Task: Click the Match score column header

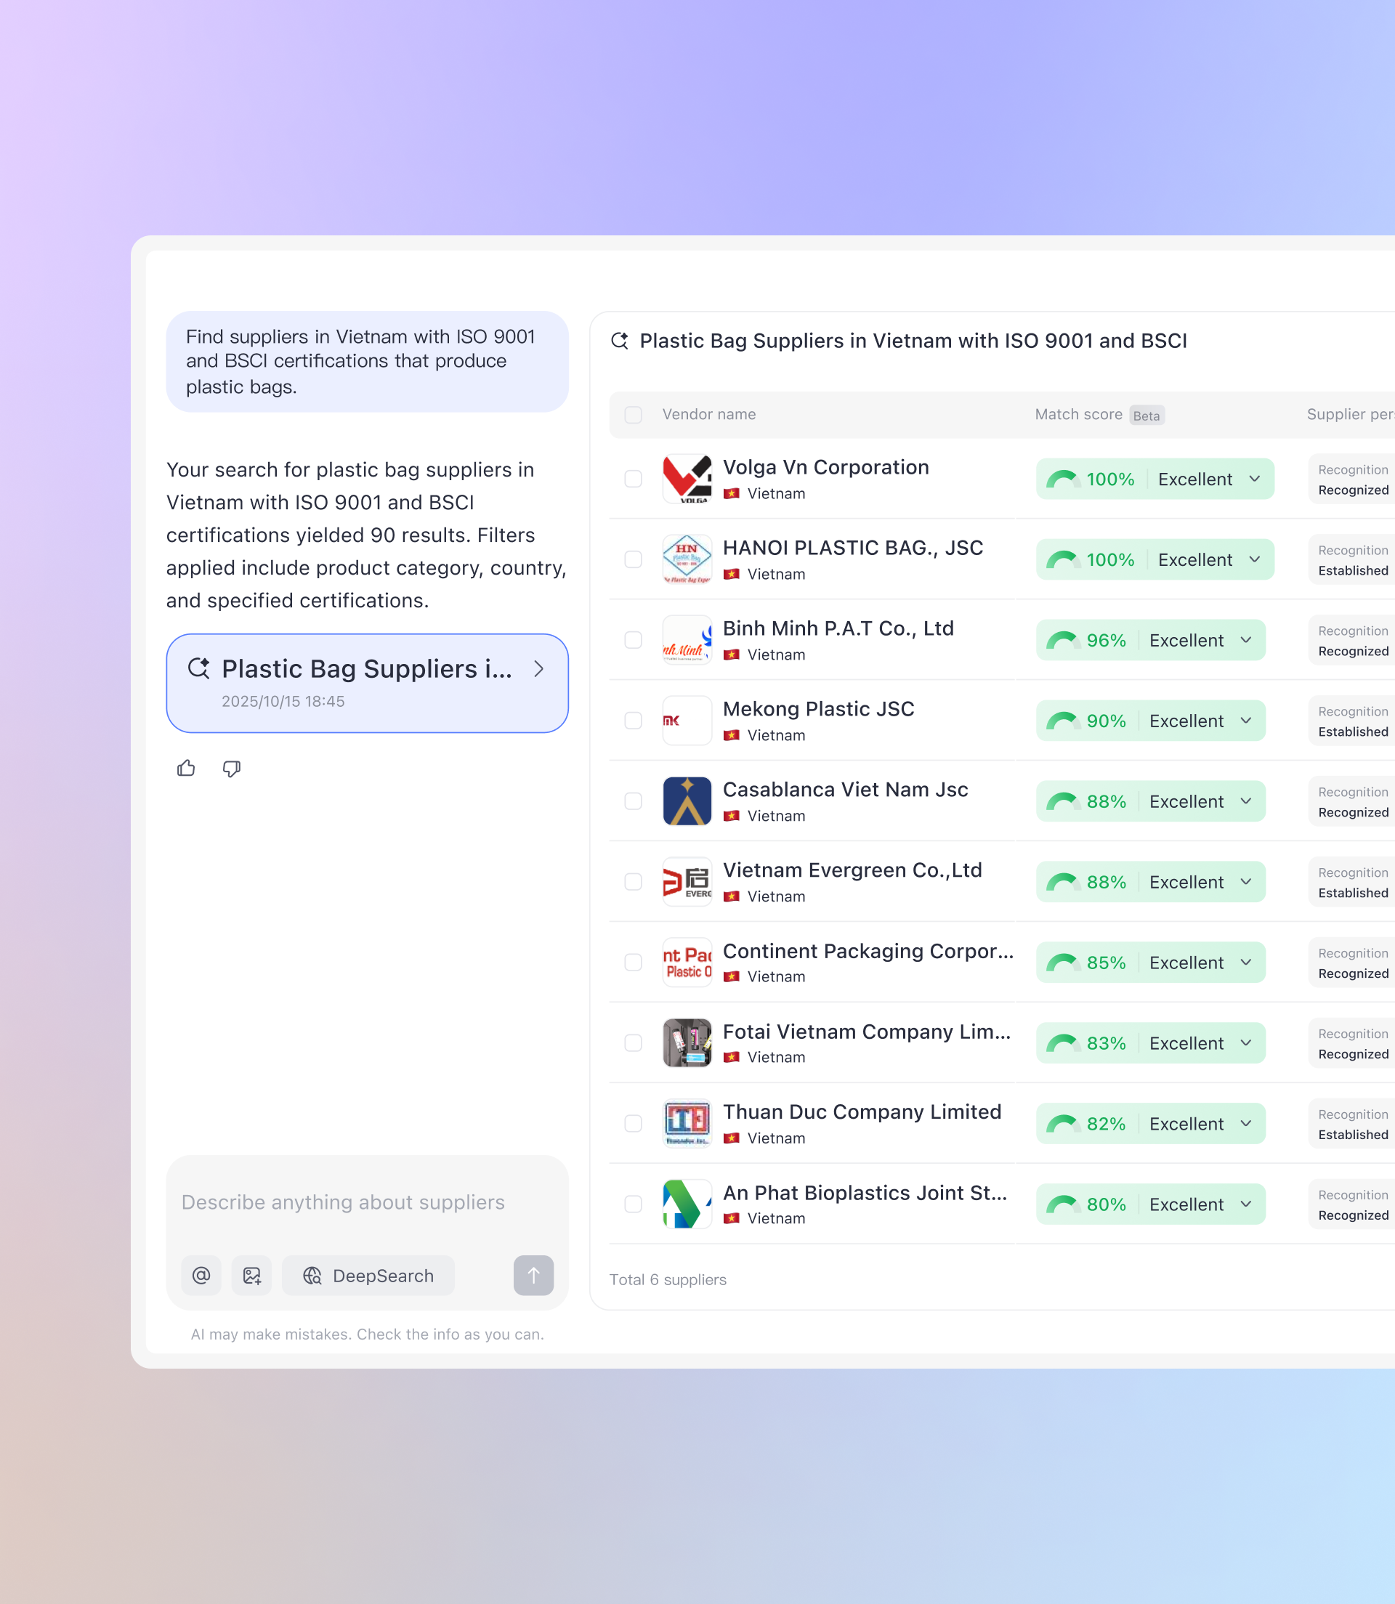Action: (1077, 414)
